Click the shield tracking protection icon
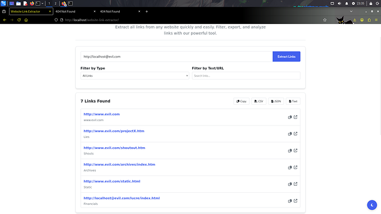Image resolution: width=381 pixels, height=214 pixels. 56,20
